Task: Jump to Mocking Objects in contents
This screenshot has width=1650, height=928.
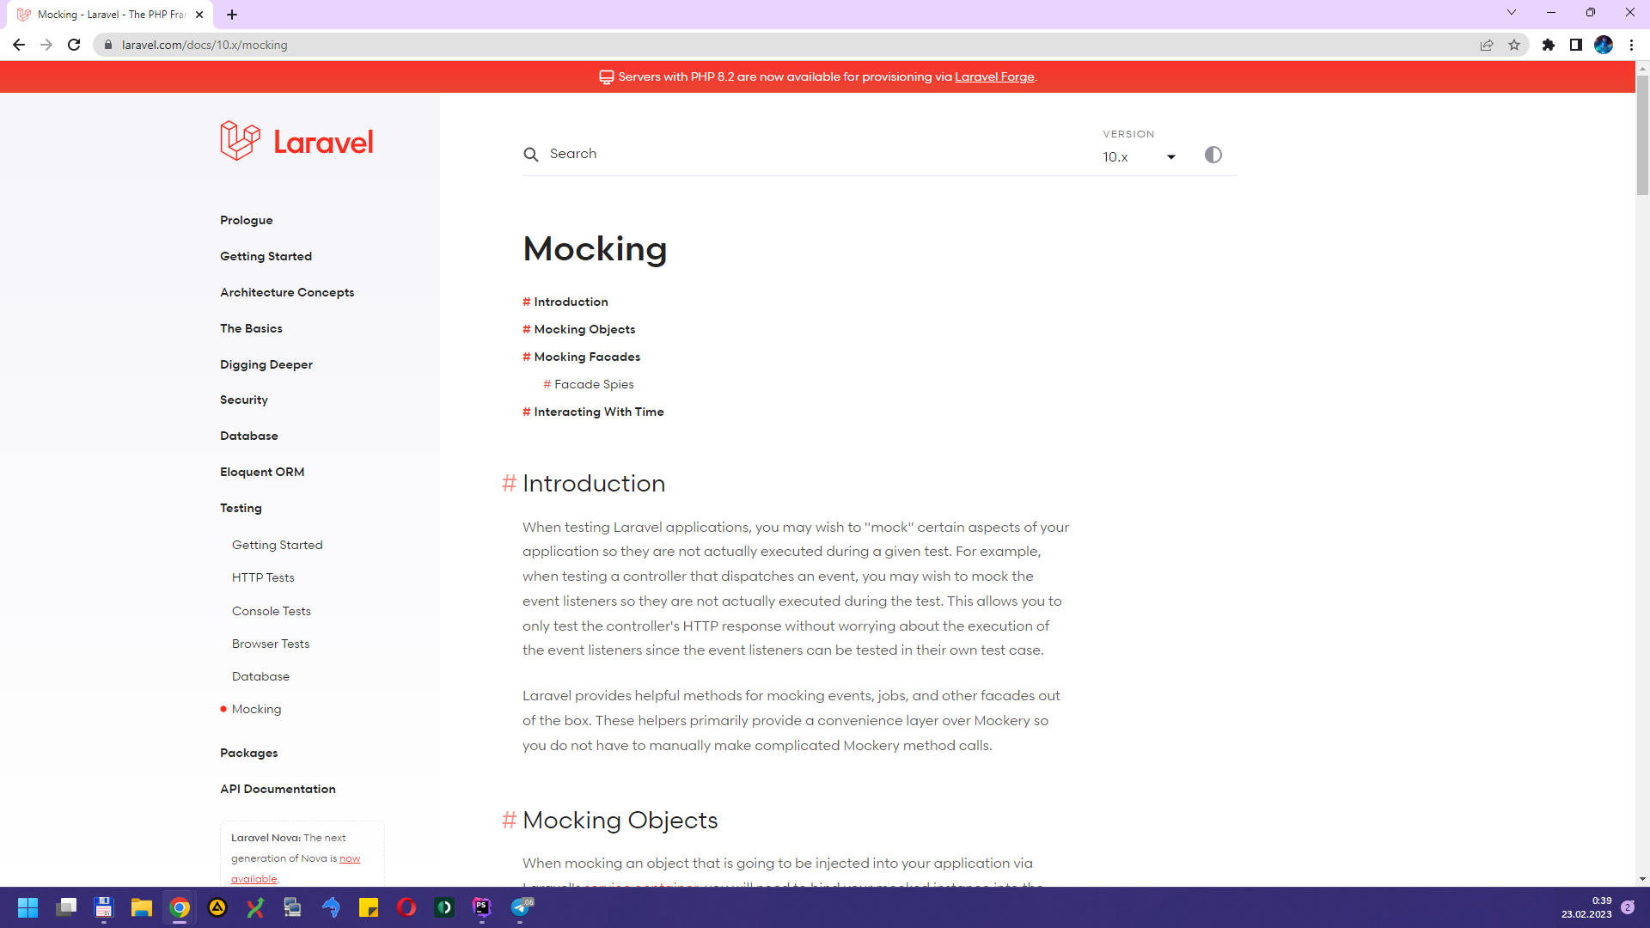Action: click(584, 329)
